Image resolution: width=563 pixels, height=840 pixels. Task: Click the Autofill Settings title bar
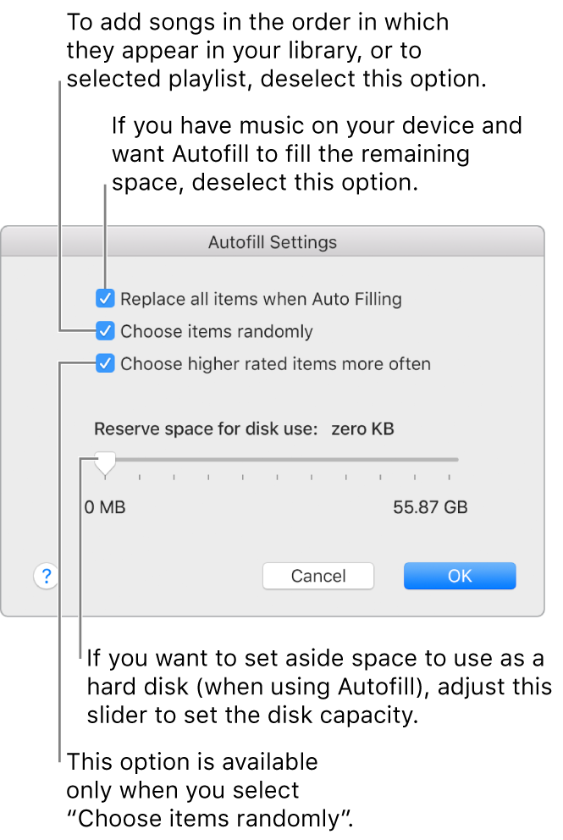click(273, 242)
